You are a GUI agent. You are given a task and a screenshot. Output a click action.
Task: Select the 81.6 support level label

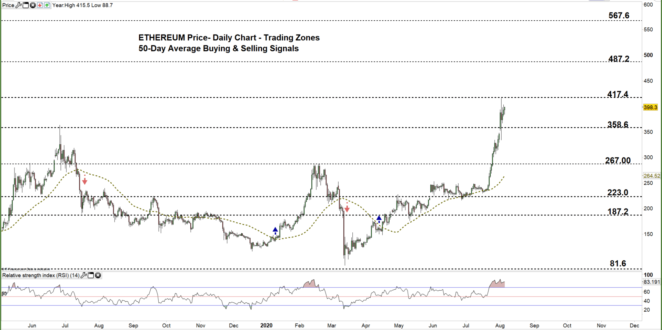(618, 264)
